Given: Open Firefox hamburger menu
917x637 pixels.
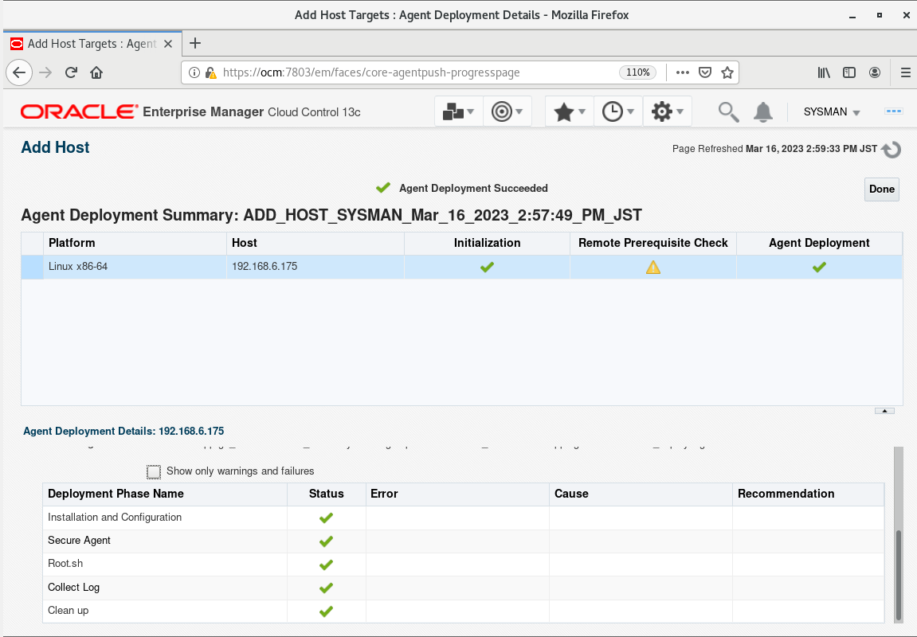Looking at the screenshot, I should [905, 72].
